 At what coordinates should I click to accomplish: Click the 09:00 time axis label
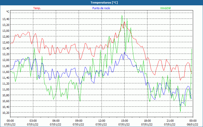point(79,121)
